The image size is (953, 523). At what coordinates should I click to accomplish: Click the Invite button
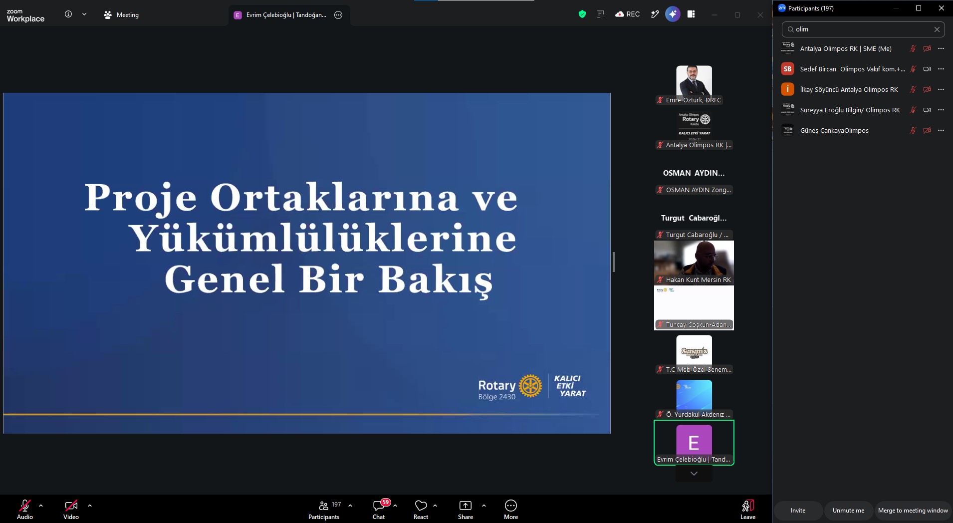(798, 511)
